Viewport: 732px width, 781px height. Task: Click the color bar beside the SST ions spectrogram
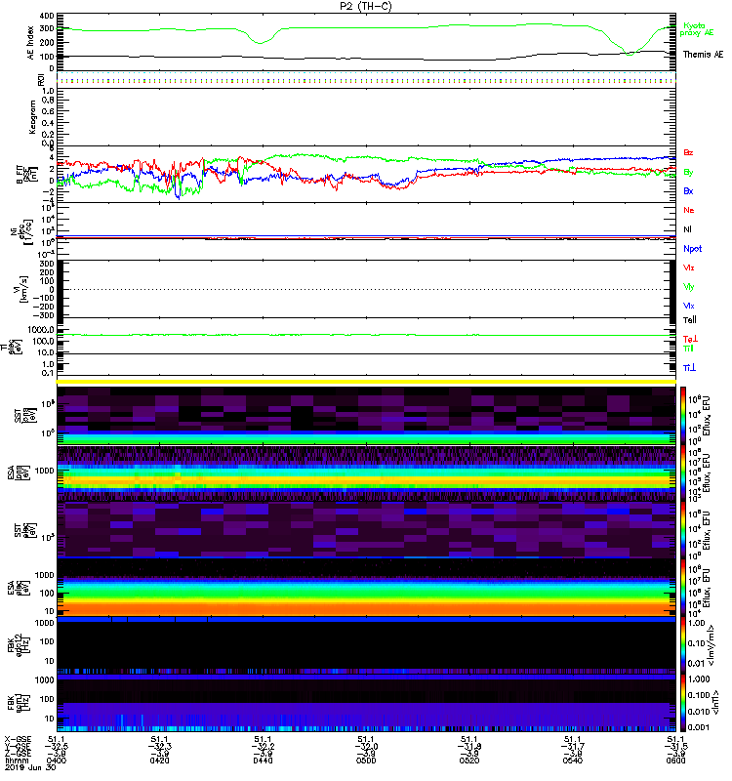point(682,415)
